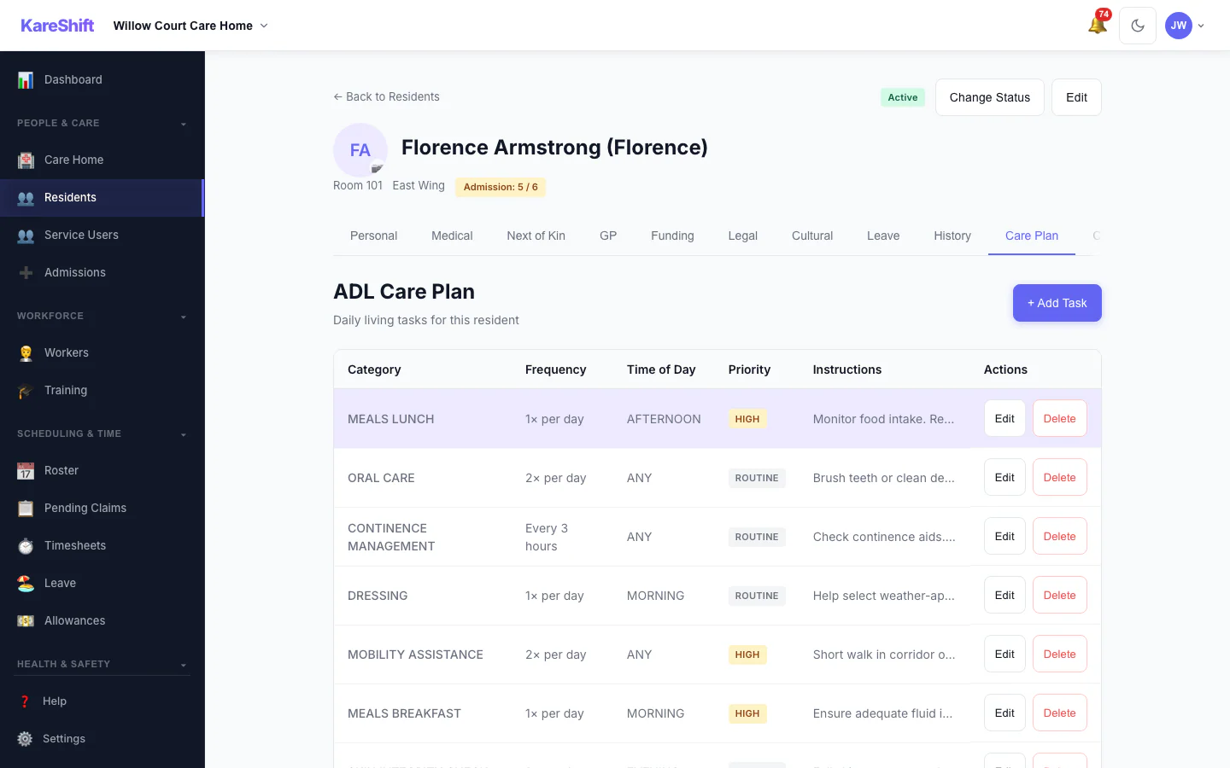Open the notifications bell
1230x768 pixels.
tap(1098, 25)
